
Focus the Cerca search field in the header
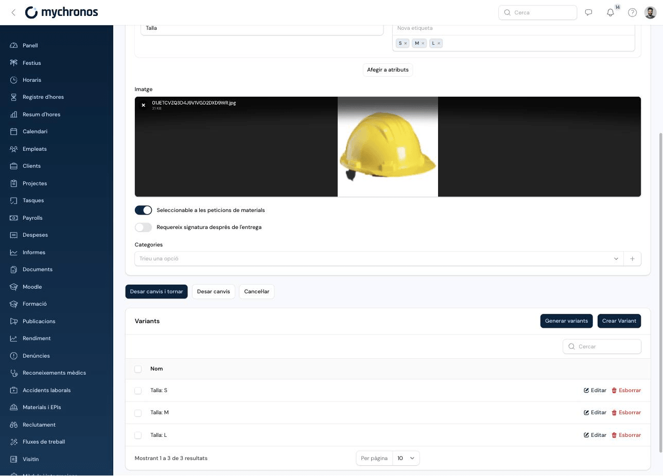point(538,12)
